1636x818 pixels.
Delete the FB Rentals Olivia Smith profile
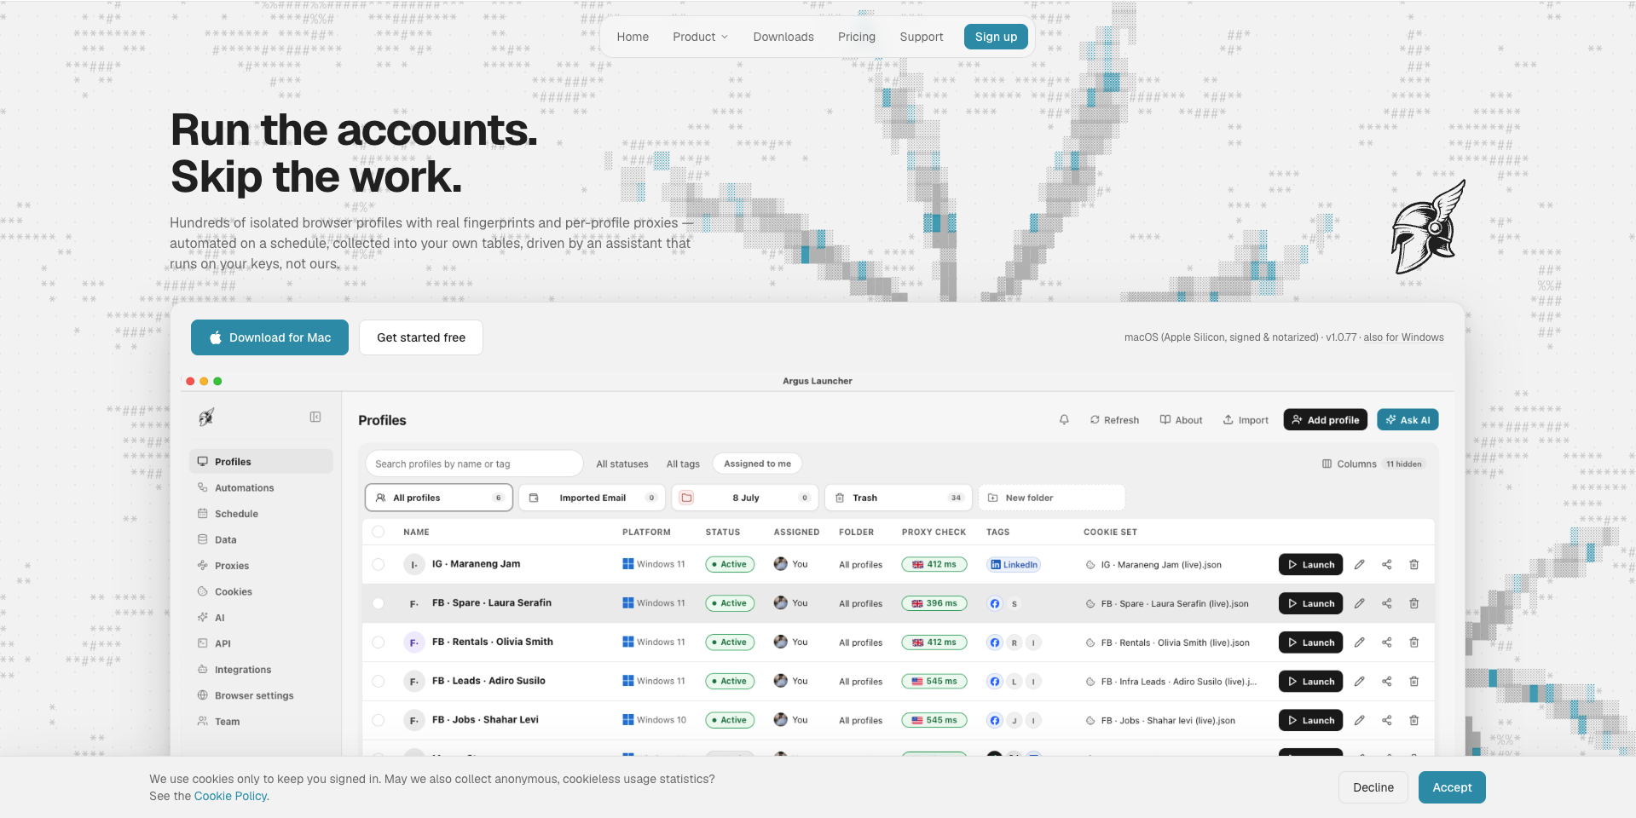1414,642
